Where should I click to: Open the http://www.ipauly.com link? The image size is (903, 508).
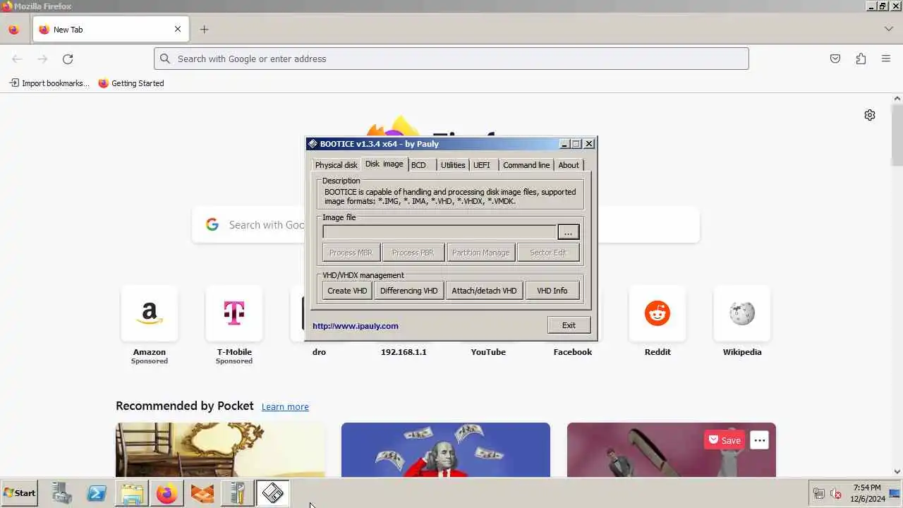tap(356, 326)
